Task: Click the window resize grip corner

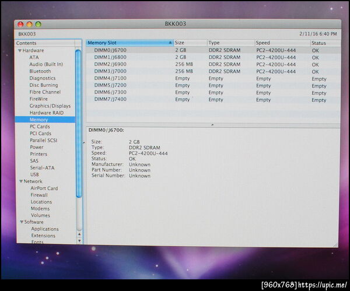Action: (x=335, y=244)
